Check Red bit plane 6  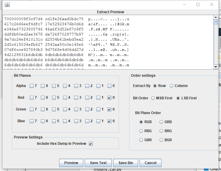point(43,98)
